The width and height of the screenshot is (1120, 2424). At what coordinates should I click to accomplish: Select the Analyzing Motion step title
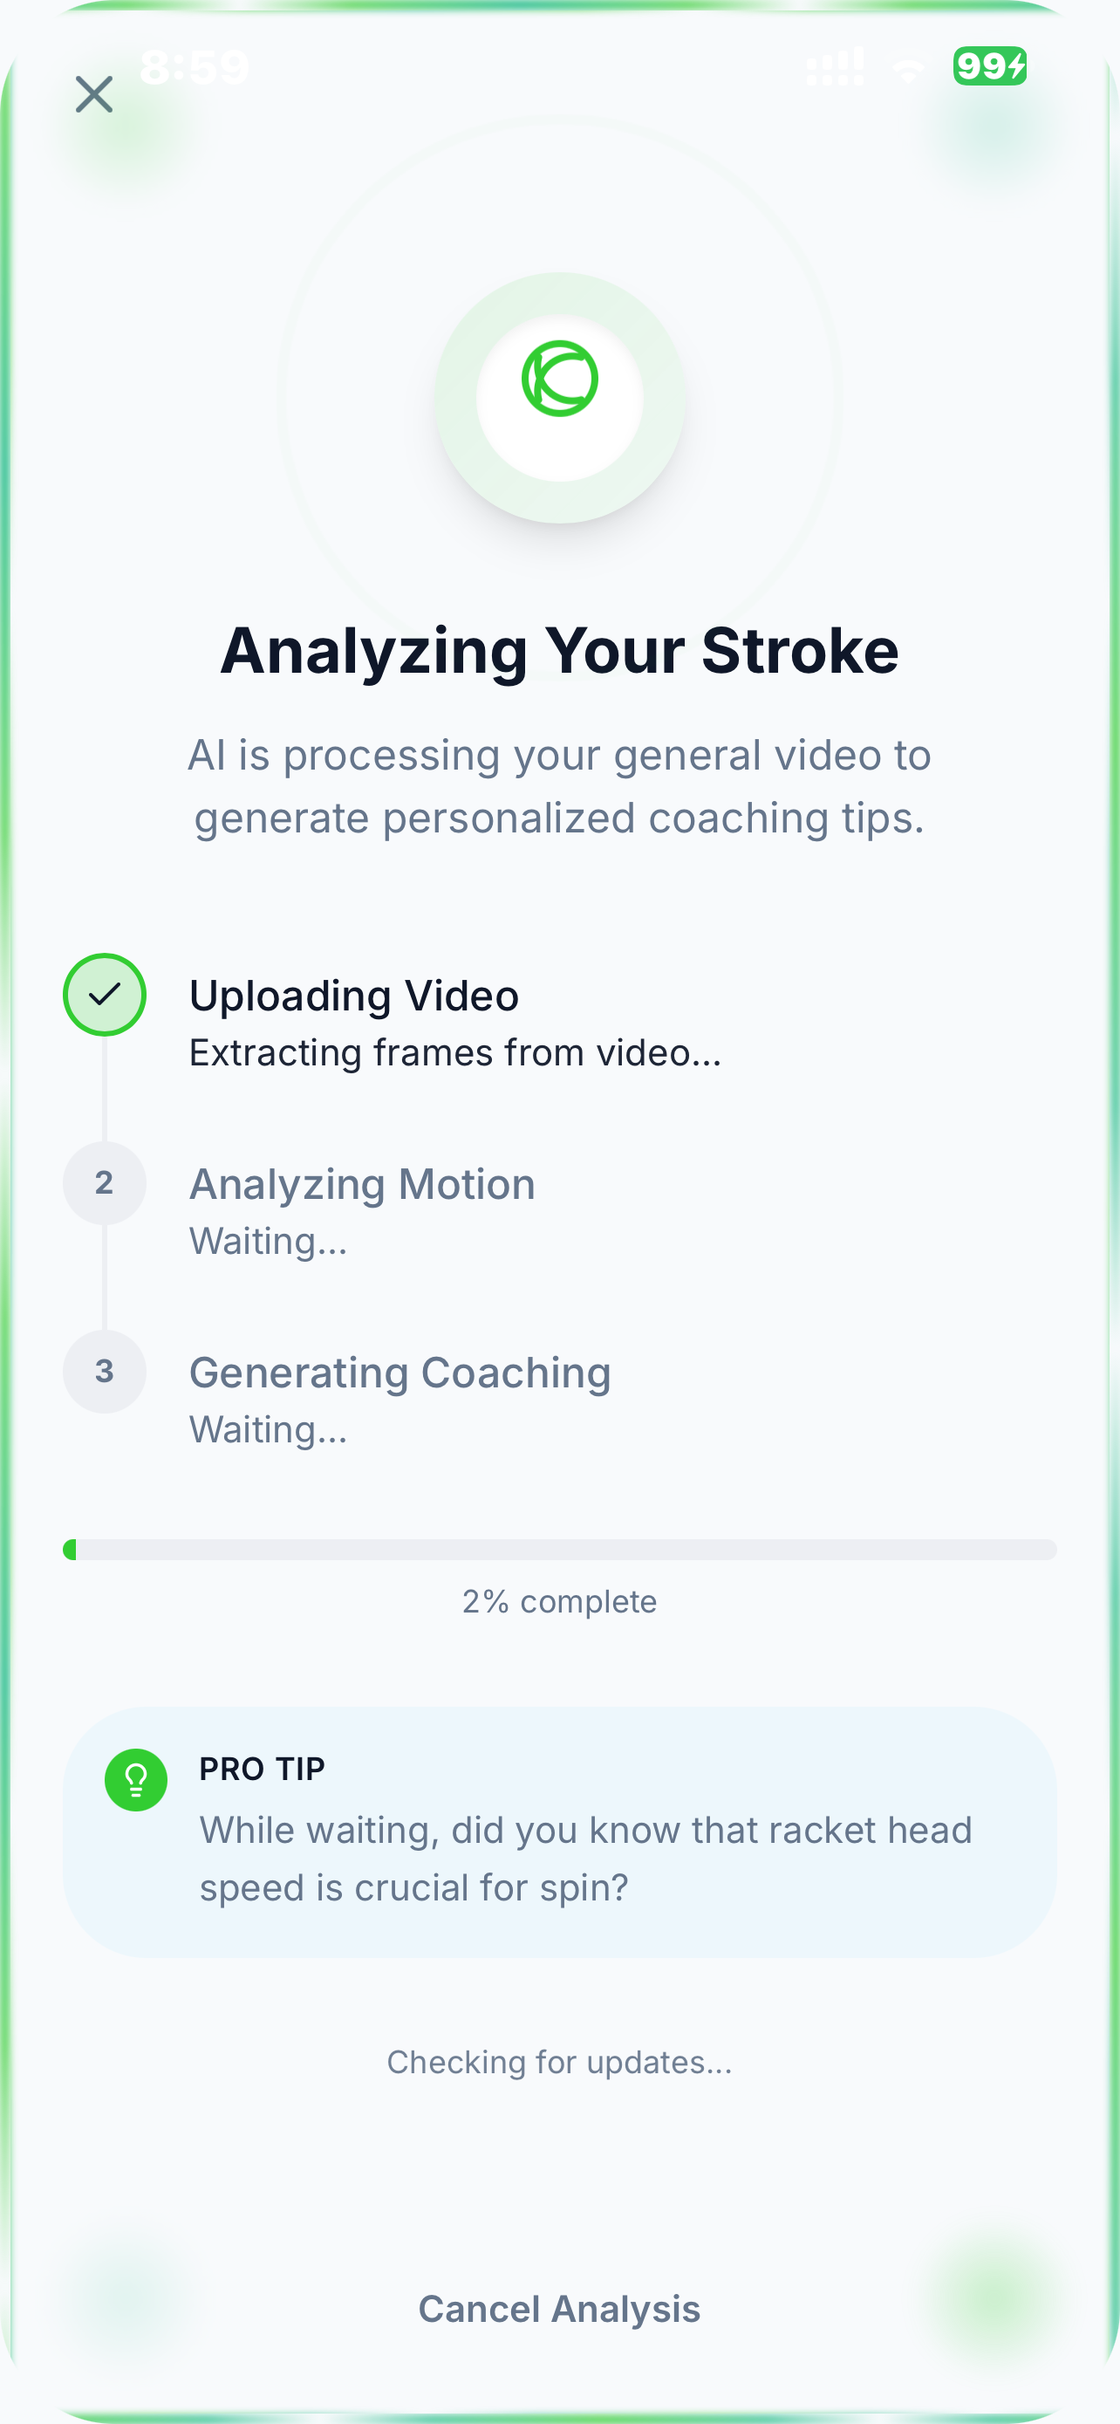[x=362, y=1184]
